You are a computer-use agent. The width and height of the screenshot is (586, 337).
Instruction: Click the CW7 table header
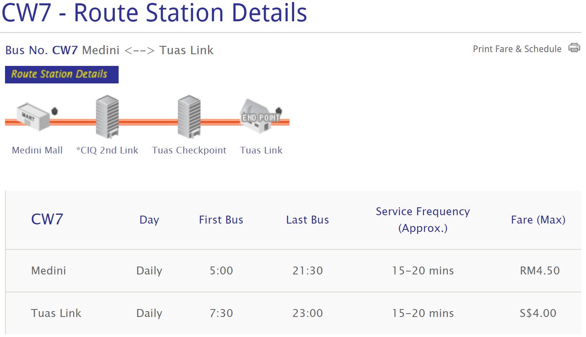coord(47,219)
